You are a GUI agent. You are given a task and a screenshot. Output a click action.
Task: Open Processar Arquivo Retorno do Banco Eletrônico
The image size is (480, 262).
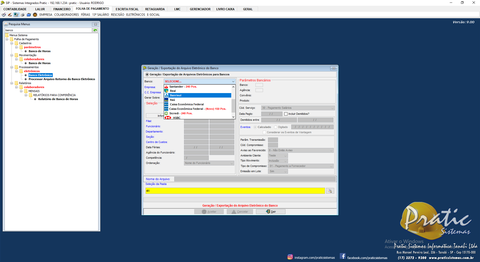tap(62, 79)
